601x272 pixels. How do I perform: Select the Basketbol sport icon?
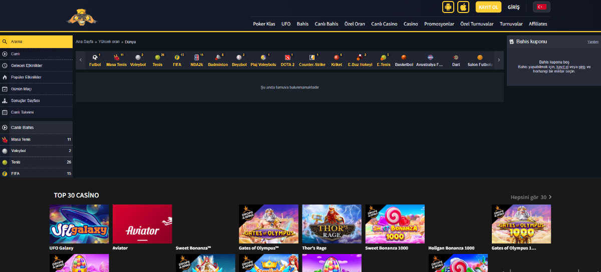click(x=404, y=60)
